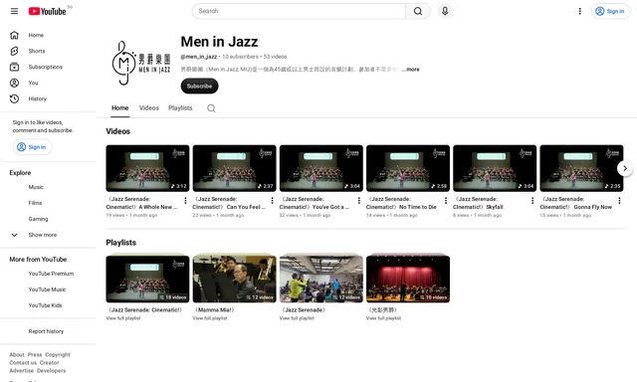
Task: Play the No Time to Die thumbnail
Action: coord(408,168)
